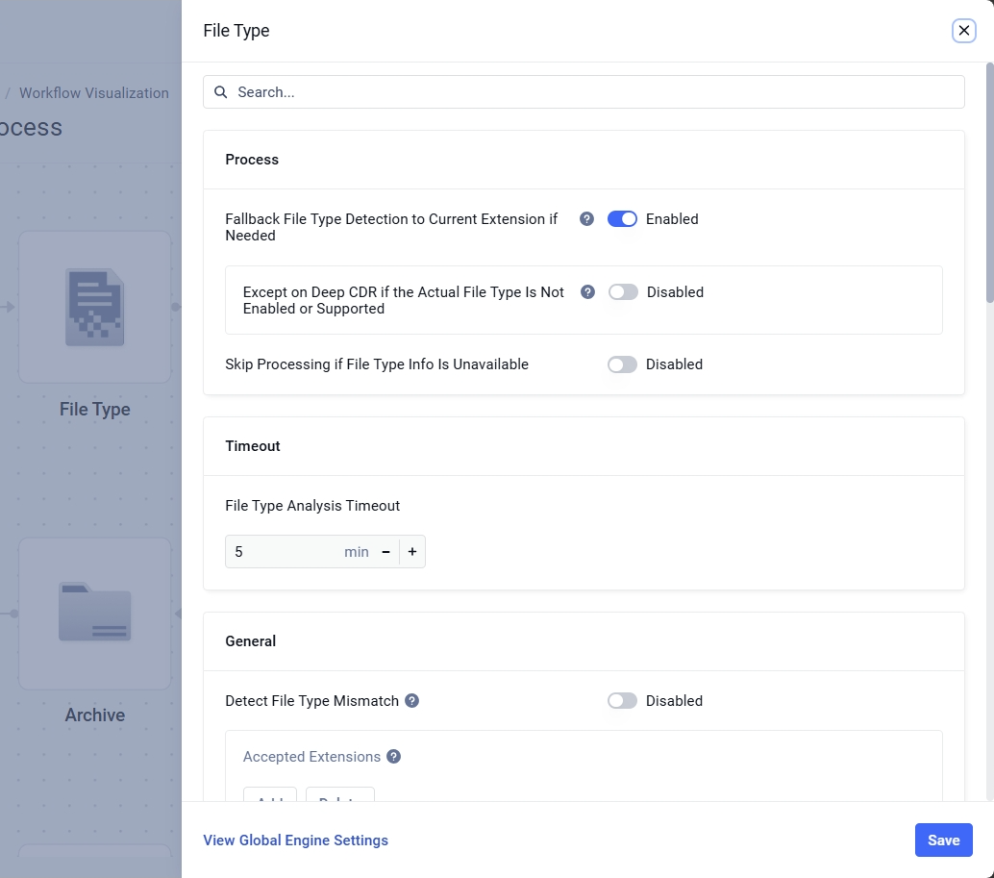Open help for Accepted Extensions
Viewport: 994px width, 878px height.
pyautogui.click(x=394, y=756)
